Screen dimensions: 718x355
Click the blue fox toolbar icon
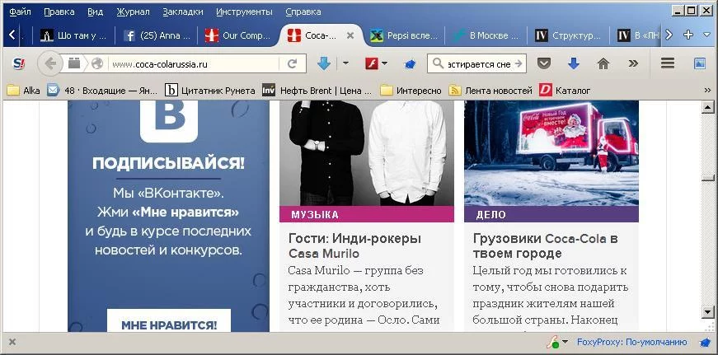coord(410,64)
